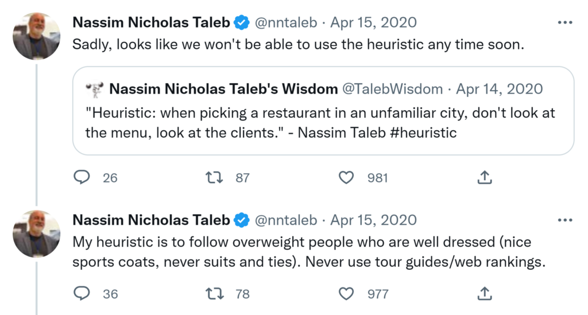Like the second tweet with 977 likes
This screenshot has width=588, height=315.
[346, 294]
